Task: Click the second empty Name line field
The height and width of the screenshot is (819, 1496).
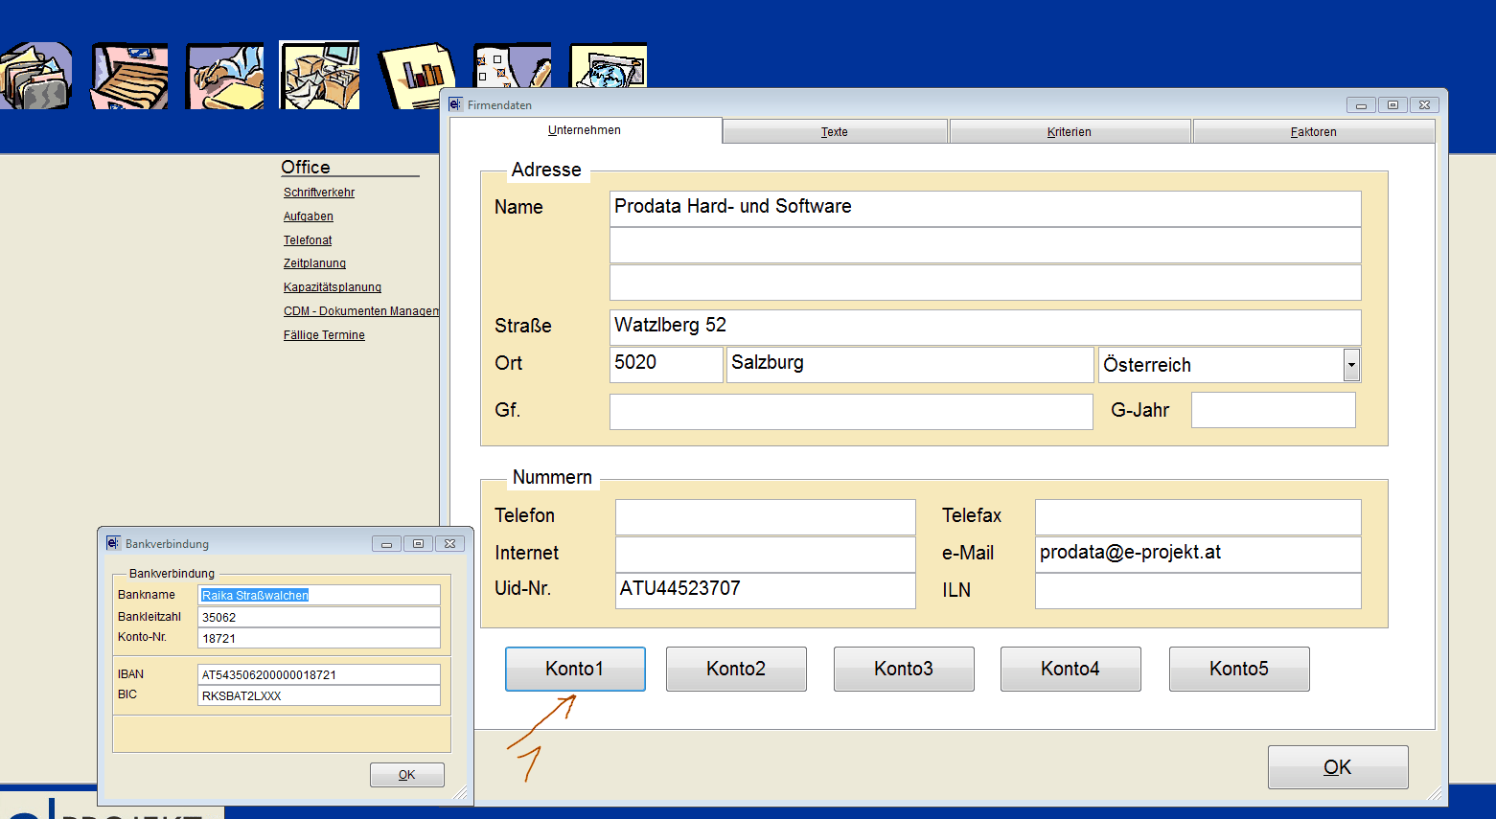Action: tap(985, 245)
